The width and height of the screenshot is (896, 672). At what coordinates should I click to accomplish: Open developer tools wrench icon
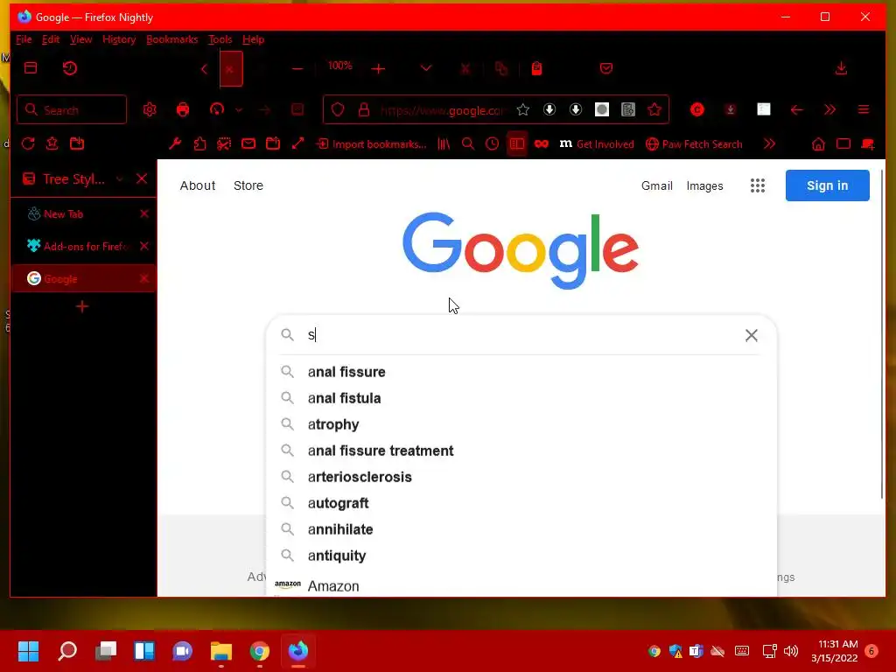[x=175, y=143]
